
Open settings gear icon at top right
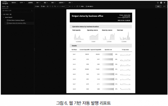click(164, 3)
